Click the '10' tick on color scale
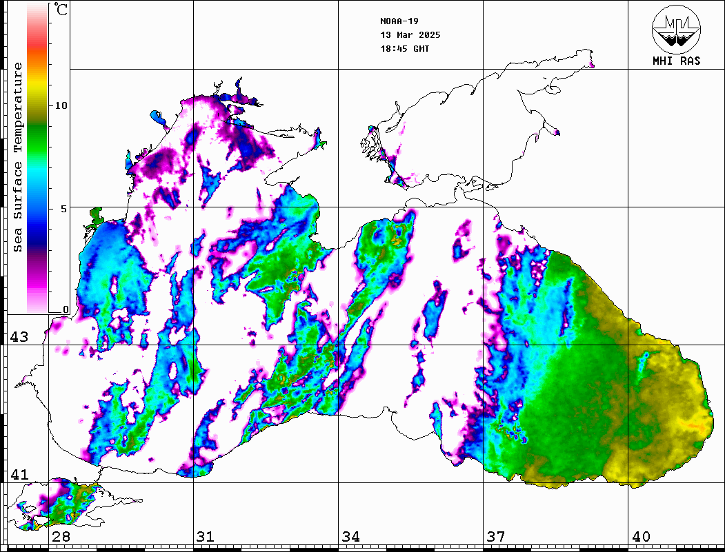Screen dimensions: 725x552 point(61,105)
